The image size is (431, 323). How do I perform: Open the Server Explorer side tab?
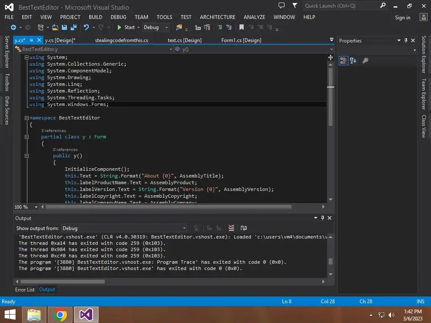pos(7,52)
